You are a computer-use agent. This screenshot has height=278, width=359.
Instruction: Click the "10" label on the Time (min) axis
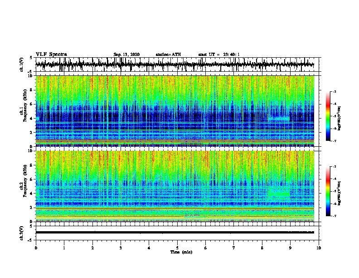(x=319, y=248)
